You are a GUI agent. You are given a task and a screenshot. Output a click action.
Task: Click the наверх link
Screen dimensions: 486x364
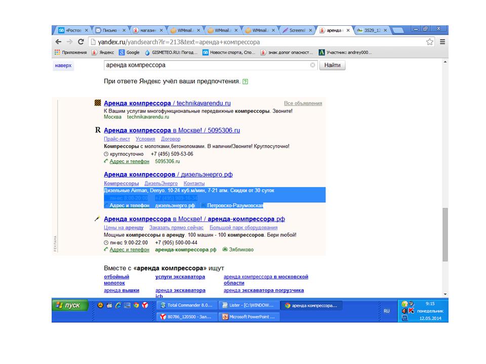(x=63, y=65)
